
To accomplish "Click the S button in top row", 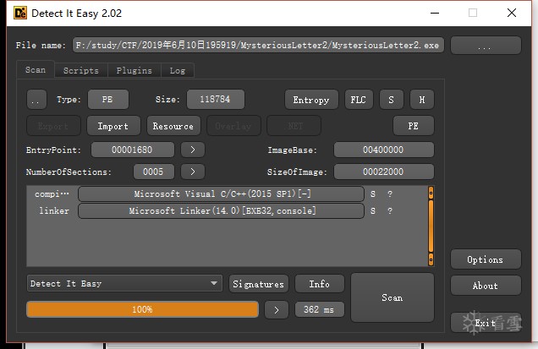I will tap(391, 100).
